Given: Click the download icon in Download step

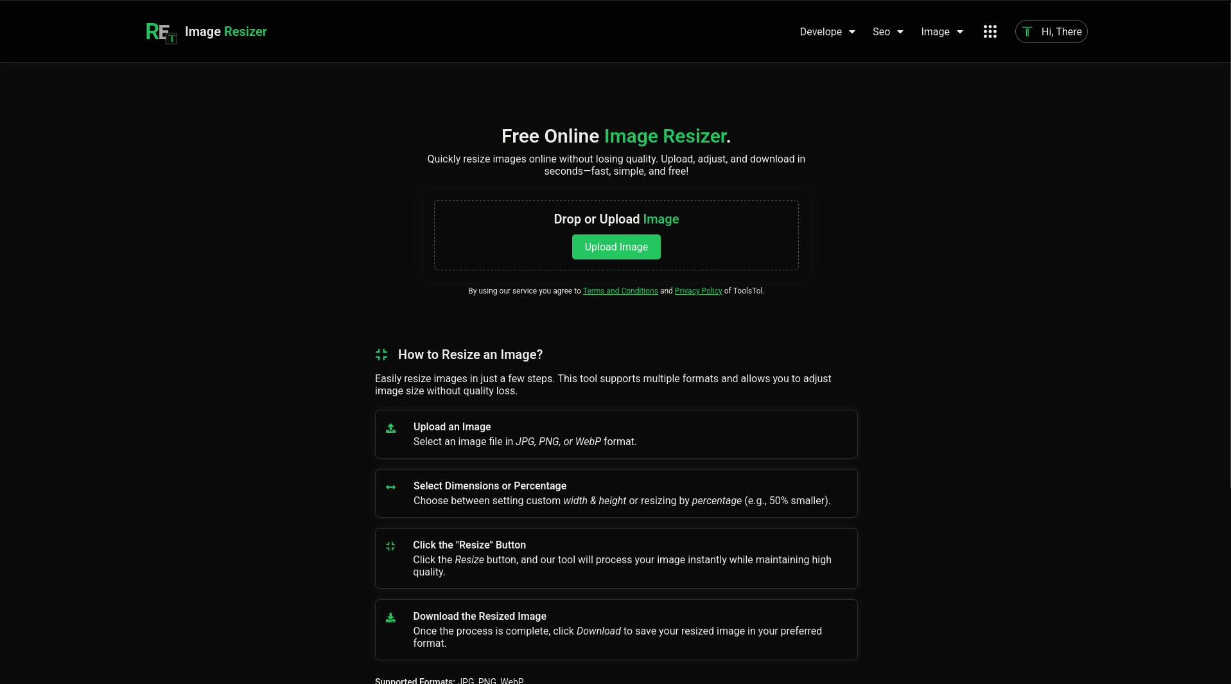Looking at the screenshot, I should pyautogui.click(x=390, y=618).
